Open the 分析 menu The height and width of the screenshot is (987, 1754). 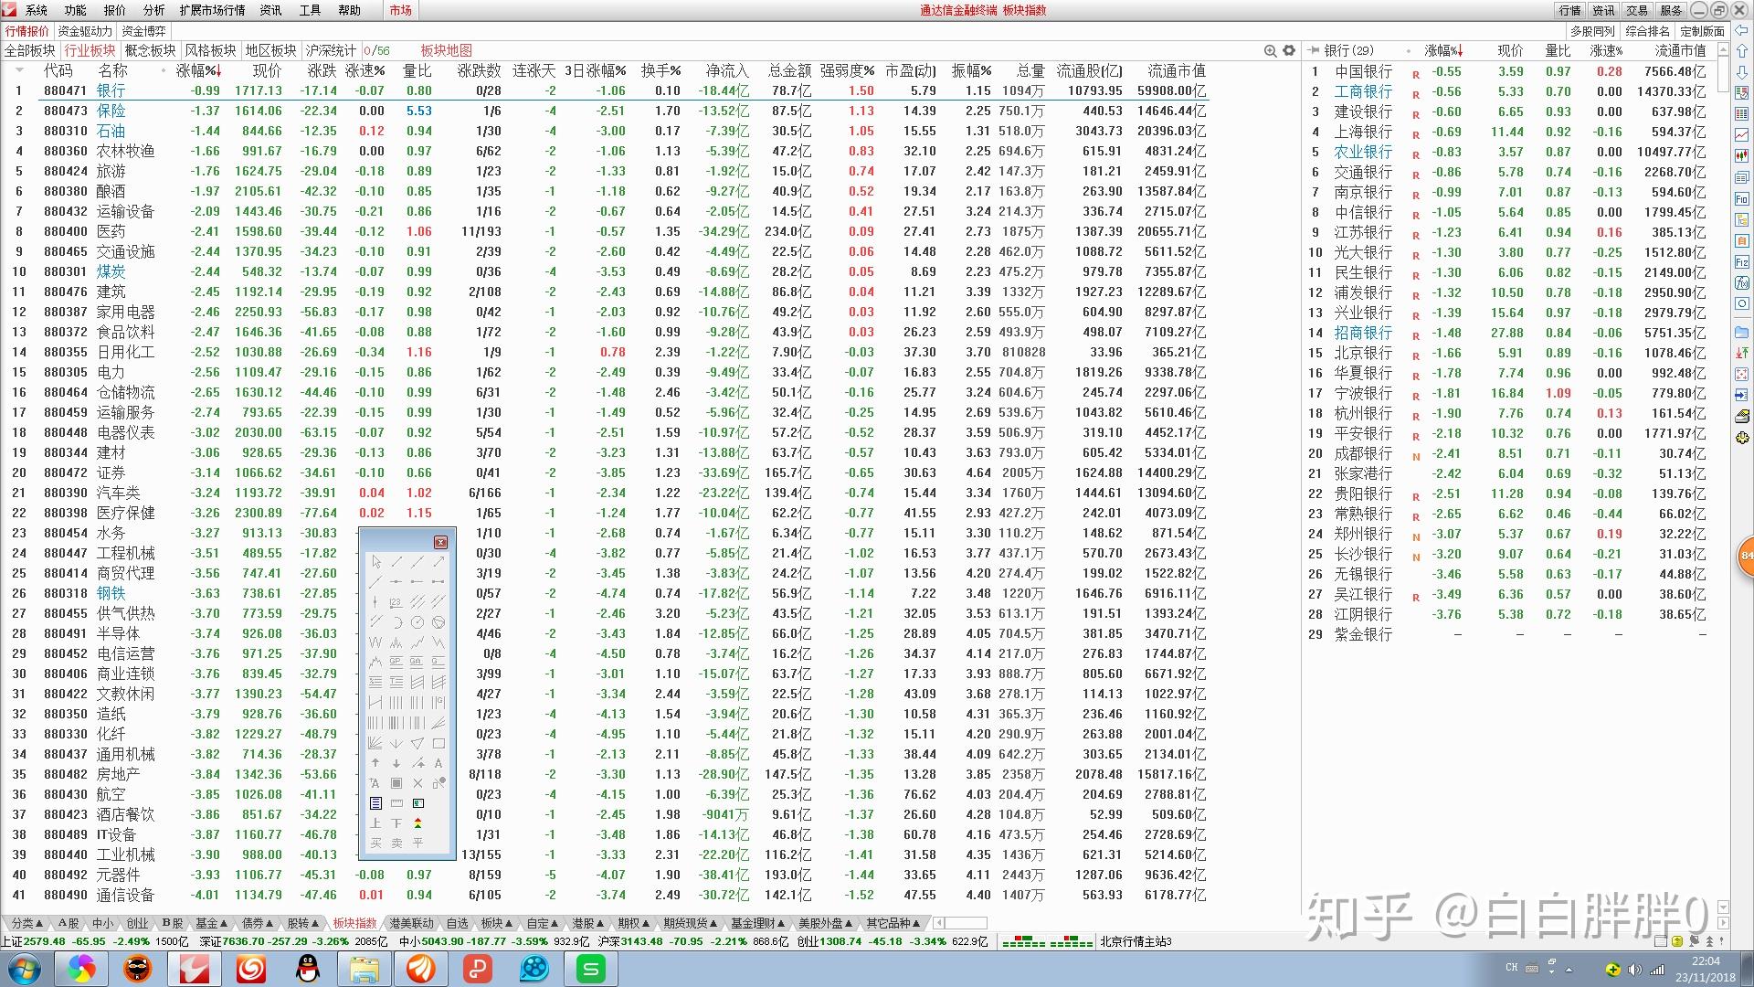[154, 10]
